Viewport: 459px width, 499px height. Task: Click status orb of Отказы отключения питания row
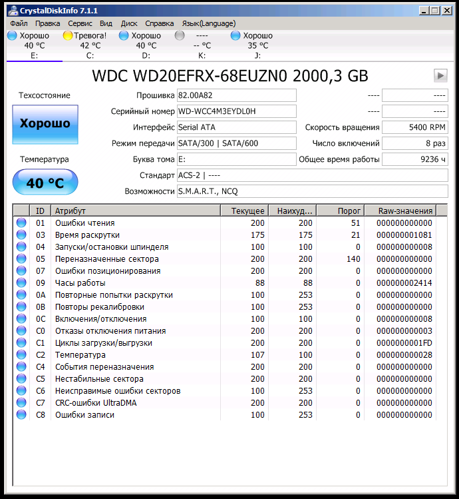(21, 330)
